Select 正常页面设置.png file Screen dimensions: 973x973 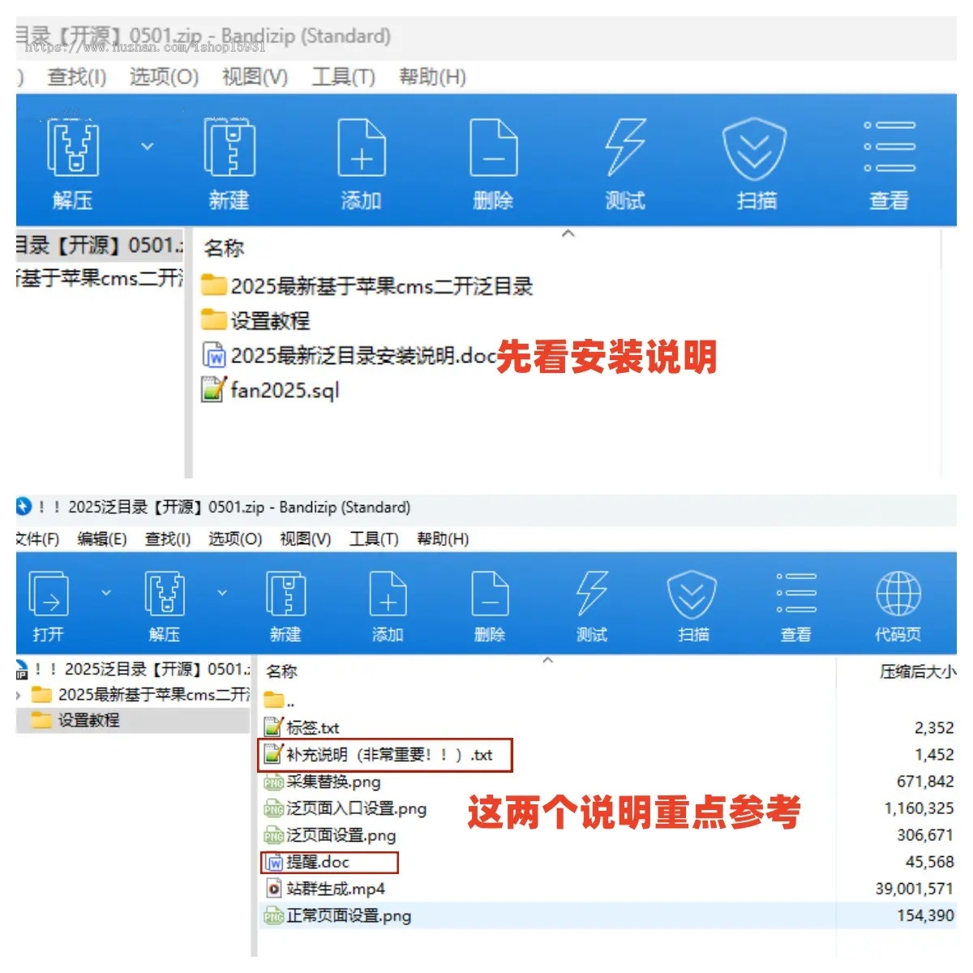tap(337, 915)
